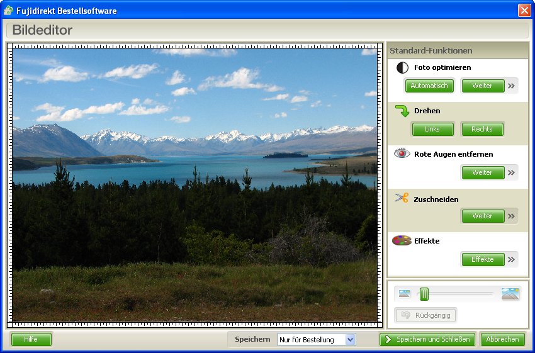Screen dimensions: 535x353
Task: Click the Zuschneiden scissors icon
Action: (x=402, y=198)
